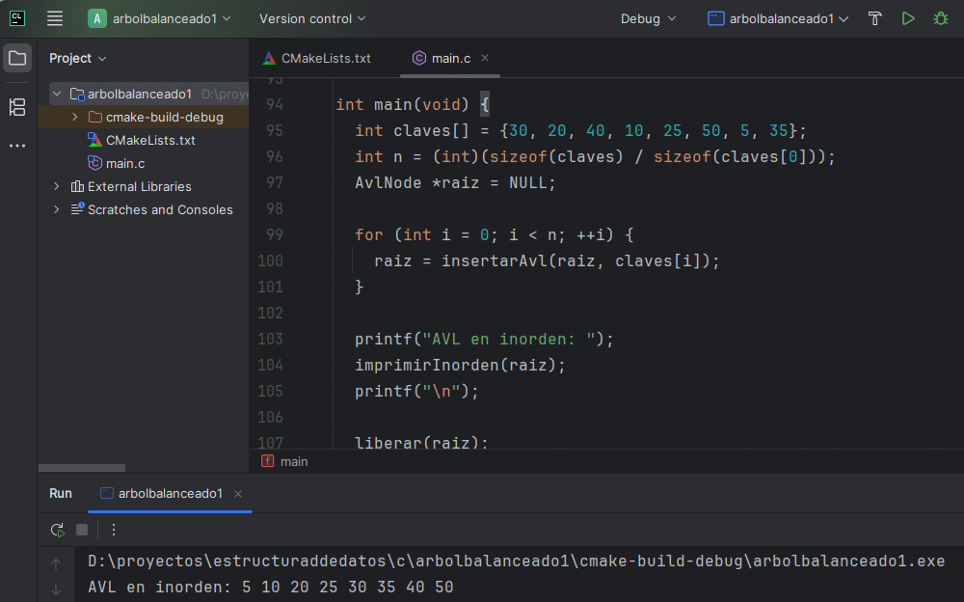Open the Structure tool window icon
The image size is (964, 602).
[17, 107]
